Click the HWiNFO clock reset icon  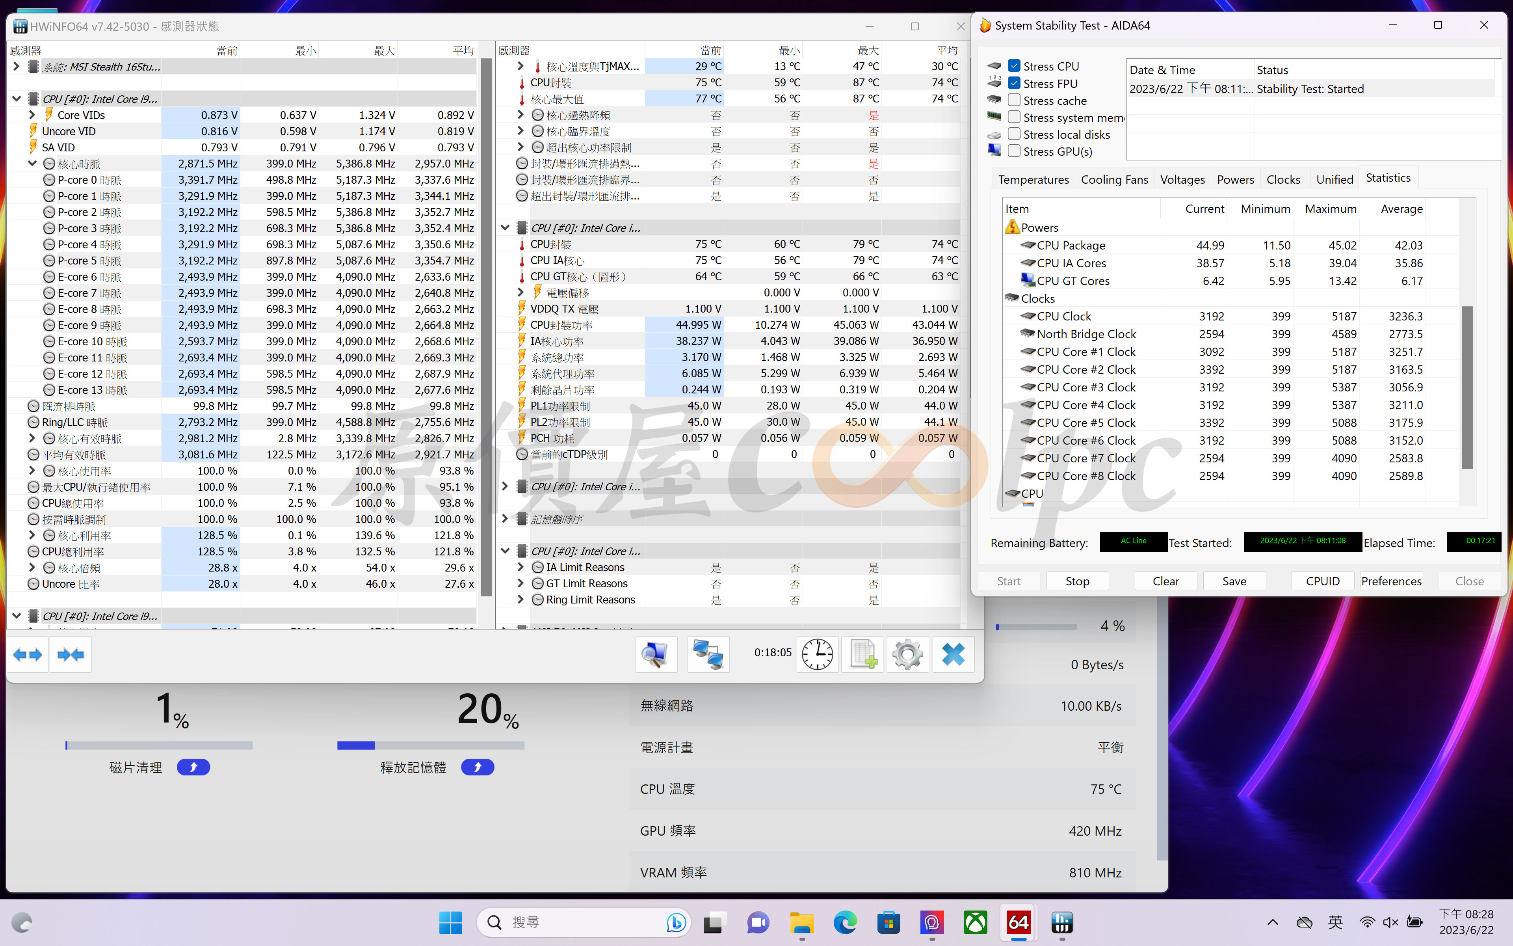point(817,654)
